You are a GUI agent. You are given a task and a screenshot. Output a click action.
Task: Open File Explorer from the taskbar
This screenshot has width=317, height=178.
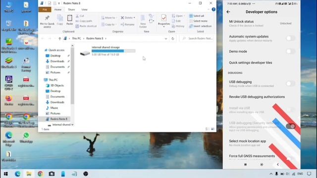pos(29,174)
